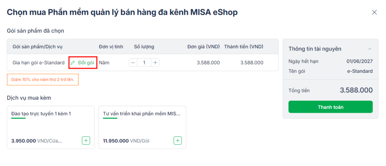Click the Thanh toán button

(x=331, y=107)
